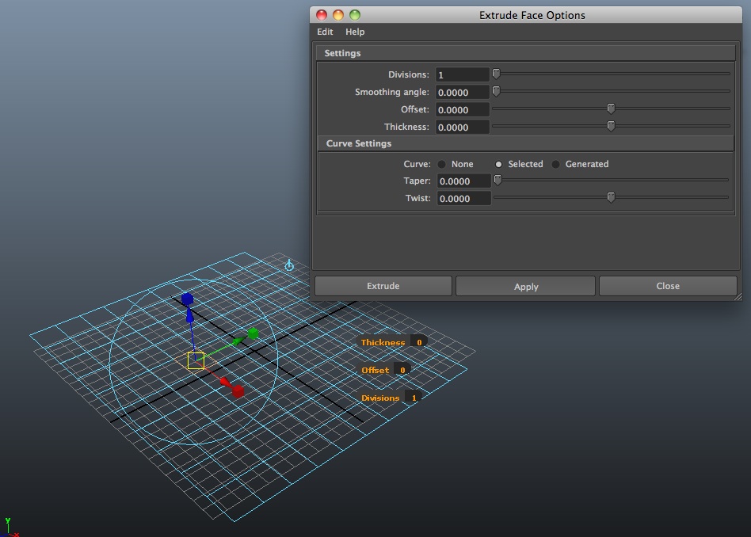Open the Help menu
The image size is (751, 537).
pyautogui.click(x=355, y=32)
